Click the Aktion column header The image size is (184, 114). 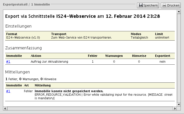click(36, 56)
